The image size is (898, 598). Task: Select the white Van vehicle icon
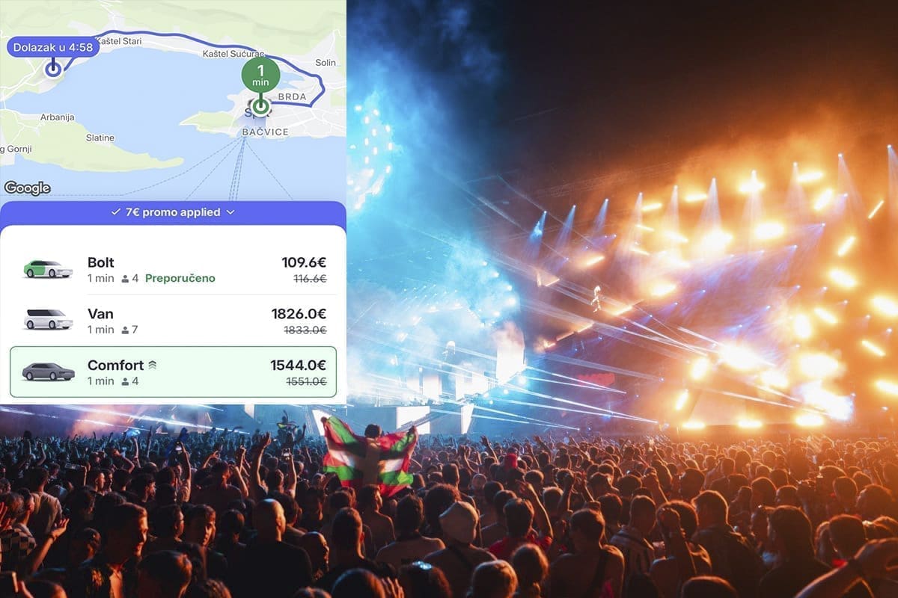click(x=48, y=320)
